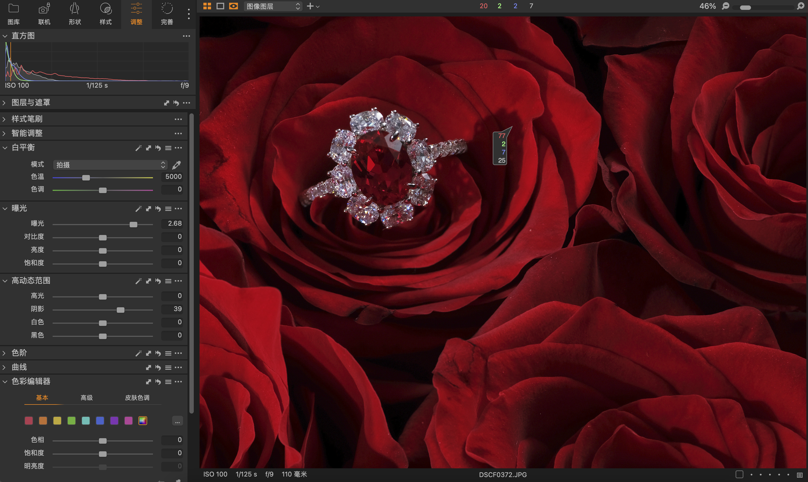Select the orange color swatch
Viewport: 808px width, 482px height.
43,421
